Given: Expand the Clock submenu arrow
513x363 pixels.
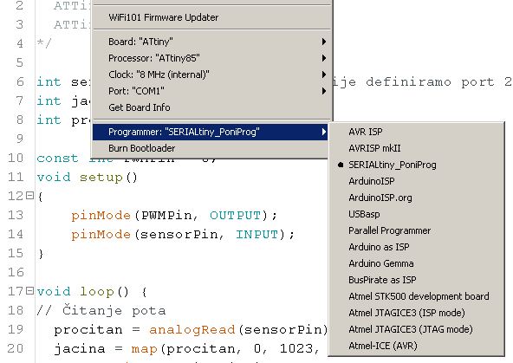Looking at the screenshot, I should click(x=323, y=75).
